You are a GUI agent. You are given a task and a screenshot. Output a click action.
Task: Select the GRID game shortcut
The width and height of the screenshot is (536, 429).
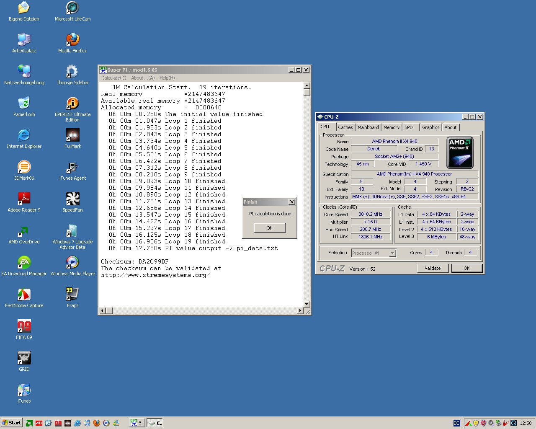coord(24,362)
